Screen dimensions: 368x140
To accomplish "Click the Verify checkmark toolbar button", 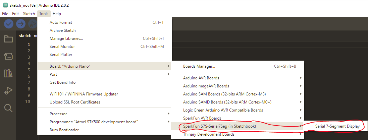I will click(x=9, y=24).
